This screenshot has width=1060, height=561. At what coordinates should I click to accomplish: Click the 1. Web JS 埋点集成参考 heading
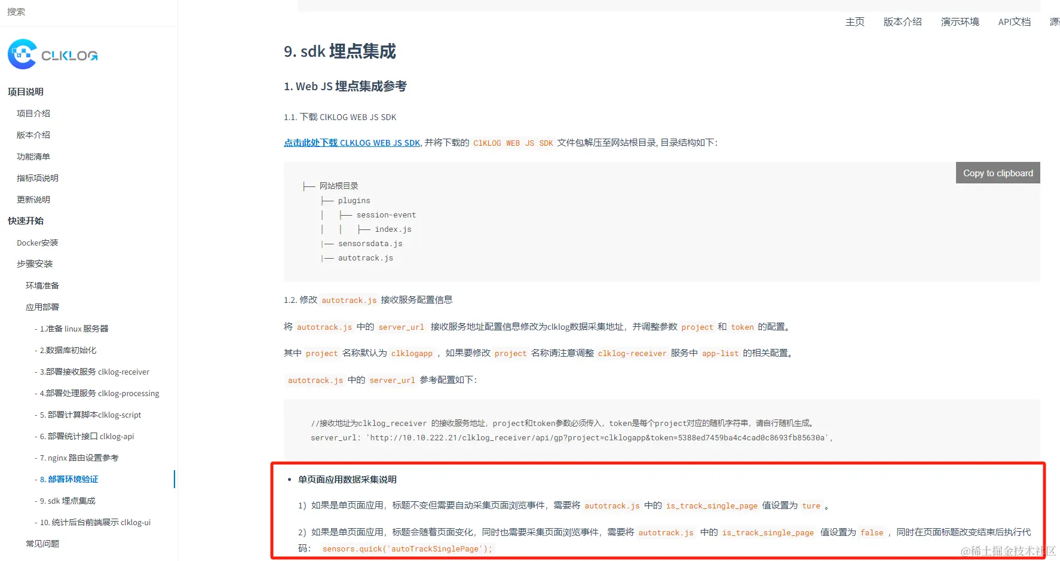pos(345,86)
